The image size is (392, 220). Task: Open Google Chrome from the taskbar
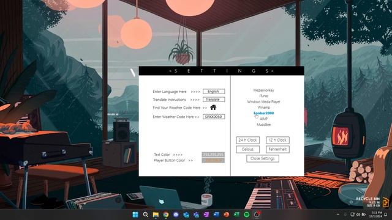click(x=166, y=215)
